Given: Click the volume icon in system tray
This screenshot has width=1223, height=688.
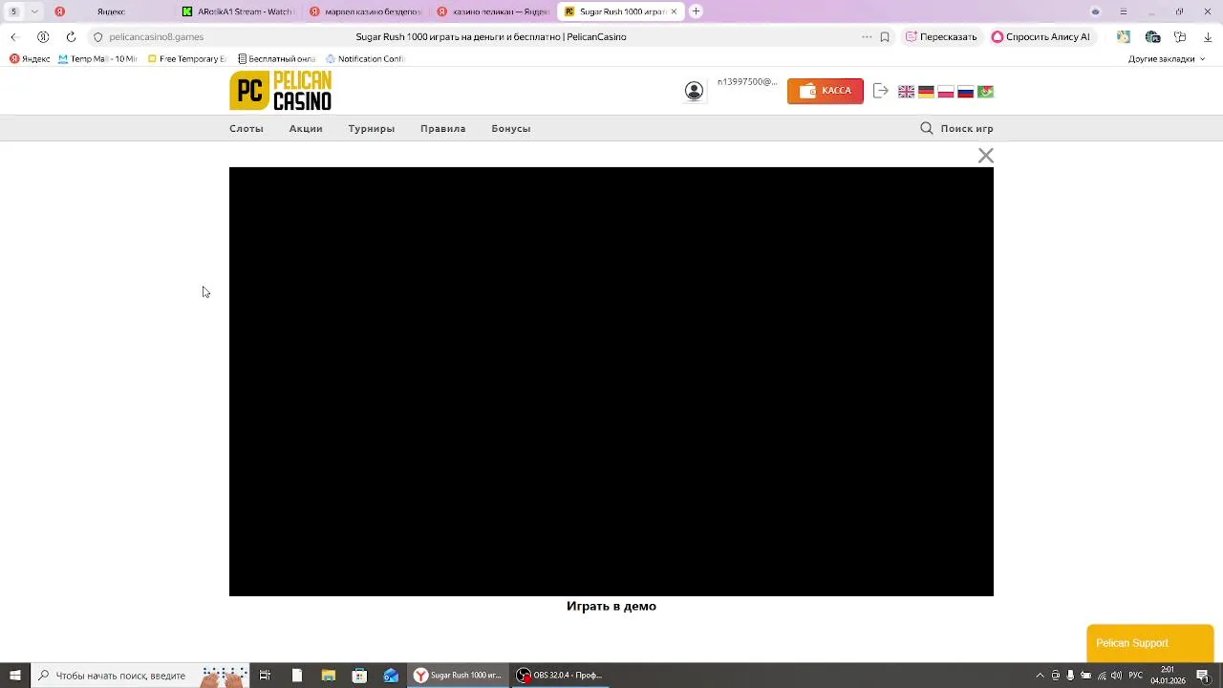Looking at the screenshot, I should coord(1116,676).
